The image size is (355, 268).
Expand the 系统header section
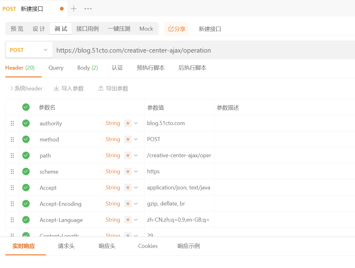(26, 88)
